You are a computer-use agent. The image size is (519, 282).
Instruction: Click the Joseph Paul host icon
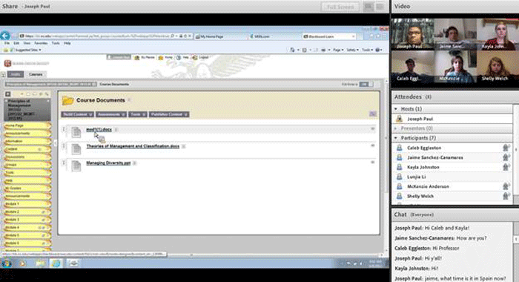click(x=399, y=119)
